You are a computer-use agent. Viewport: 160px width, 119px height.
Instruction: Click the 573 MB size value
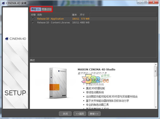[x=85, y=19]
